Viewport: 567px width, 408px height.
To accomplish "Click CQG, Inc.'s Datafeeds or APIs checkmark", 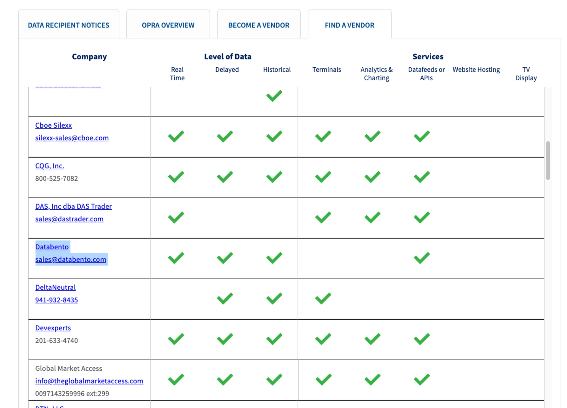I will point(422,177).
